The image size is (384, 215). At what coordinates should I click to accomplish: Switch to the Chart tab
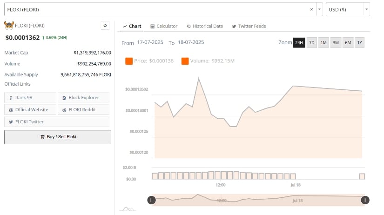(x=132, y=26)
